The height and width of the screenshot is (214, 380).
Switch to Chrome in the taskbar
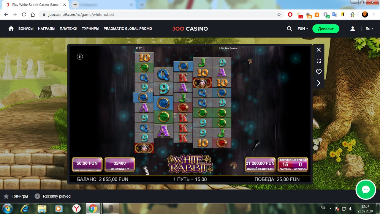tap(93, 209)
